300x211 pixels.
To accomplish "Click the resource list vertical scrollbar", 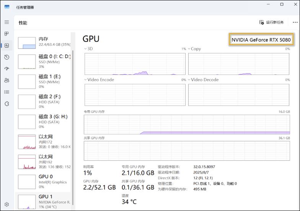I will [73, 114].
